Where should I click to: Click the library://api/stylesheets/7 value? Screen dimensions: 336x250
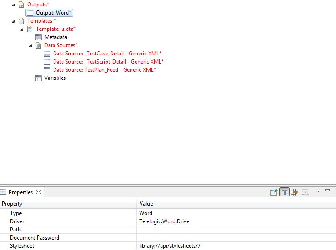coord(170,246)
